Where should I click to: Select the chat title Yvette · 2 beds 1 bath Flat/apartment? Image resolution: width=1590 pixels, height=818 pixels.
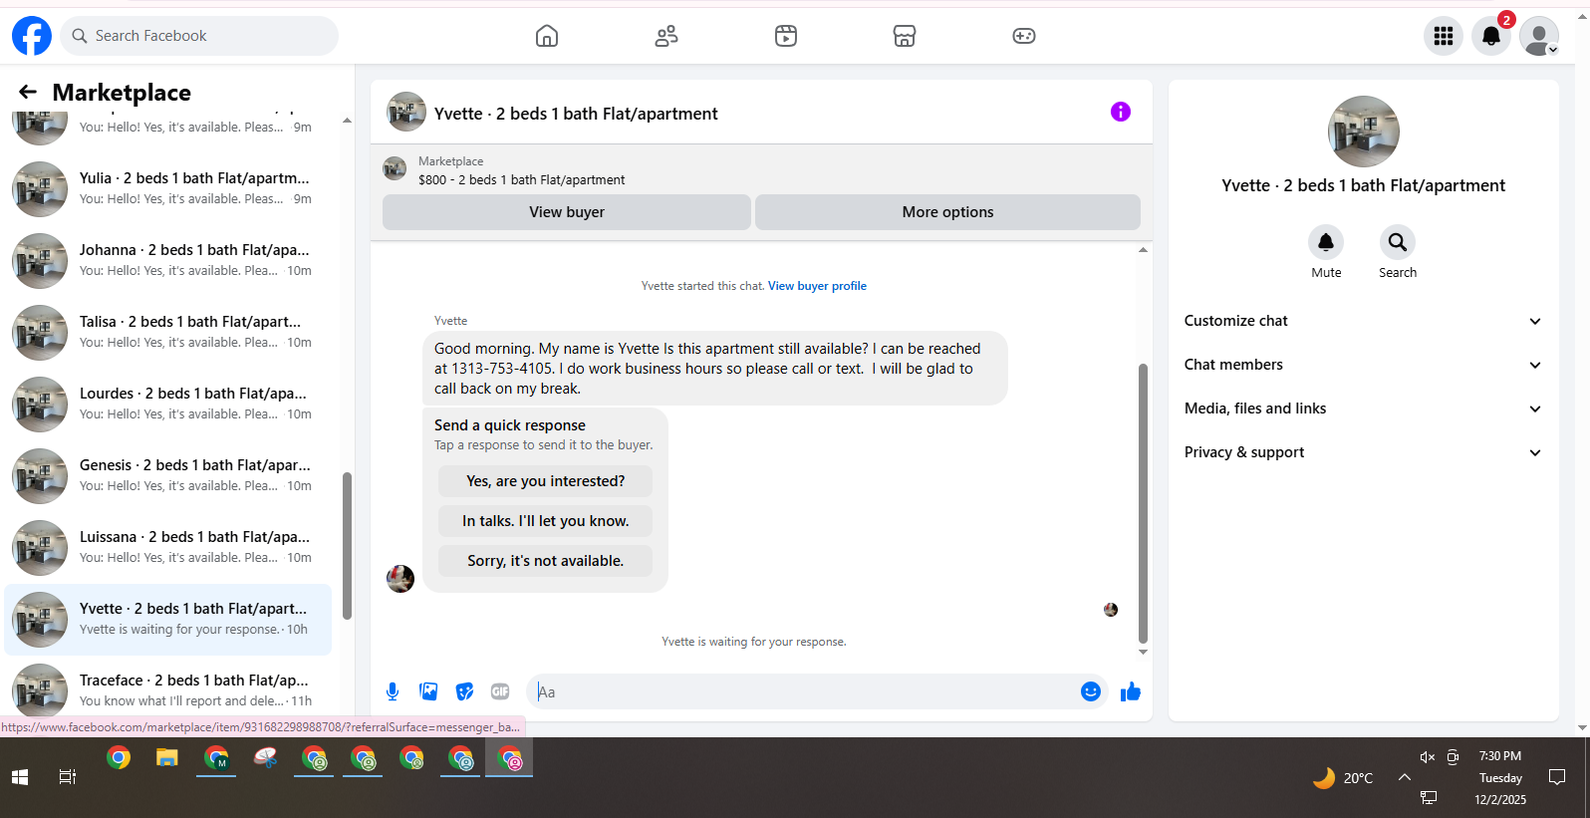[576, 114]
